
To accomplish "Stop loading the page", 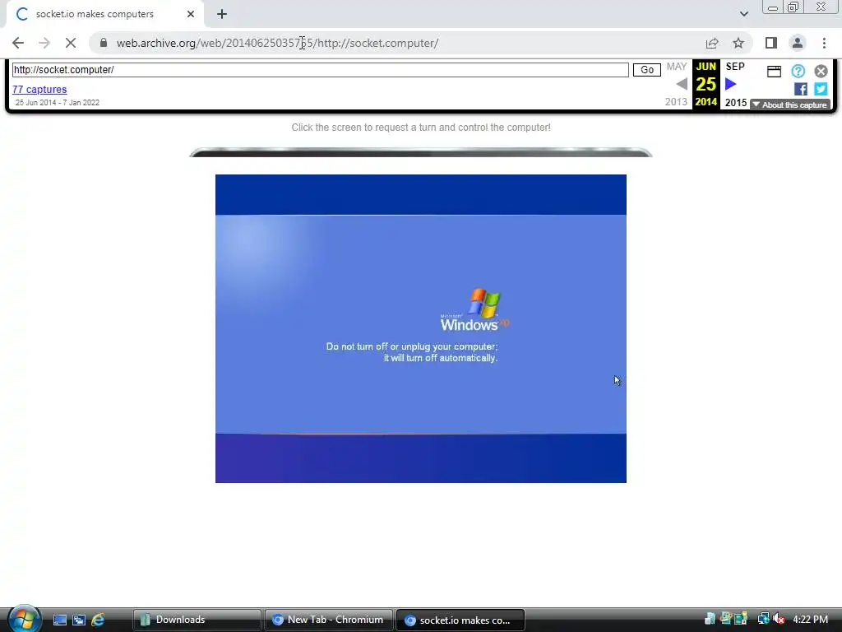I will coord(71,43).
